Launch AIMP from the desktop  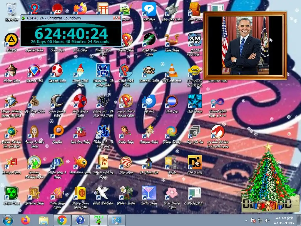[x=11, y=40]
